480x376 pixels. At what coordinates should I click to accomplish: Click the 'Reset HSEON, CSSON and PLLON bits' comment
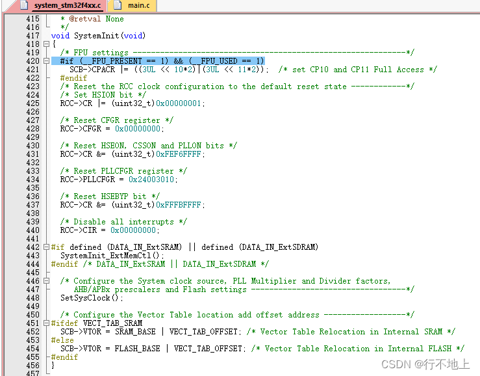click(149, 146)
